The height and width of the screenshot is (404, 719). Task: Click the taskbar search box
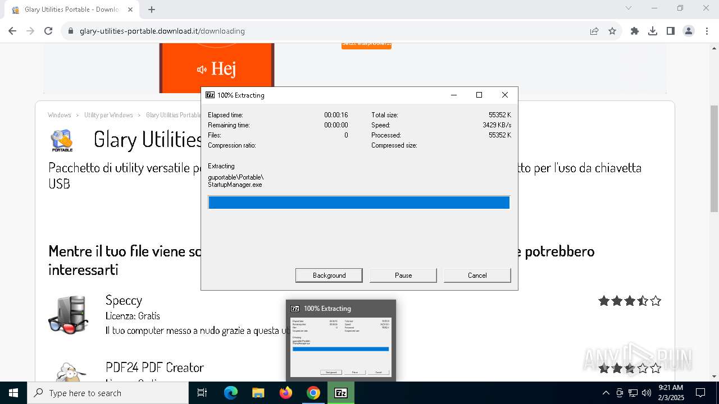108,393
